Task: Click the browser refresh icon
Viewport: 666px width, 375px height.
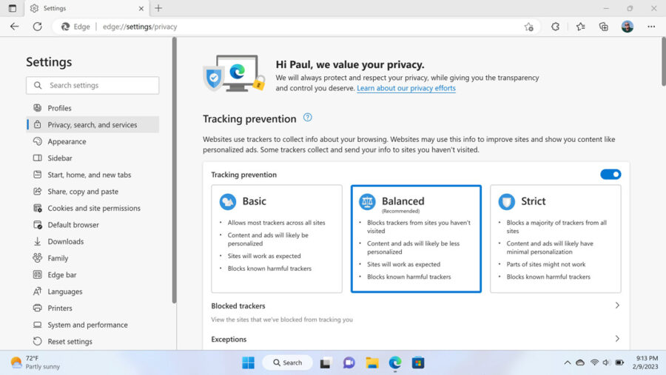Action: pos(37,27)
